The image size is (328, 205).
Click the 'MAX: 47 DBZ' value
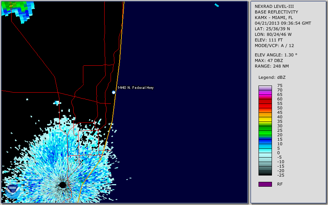point(269,60)
